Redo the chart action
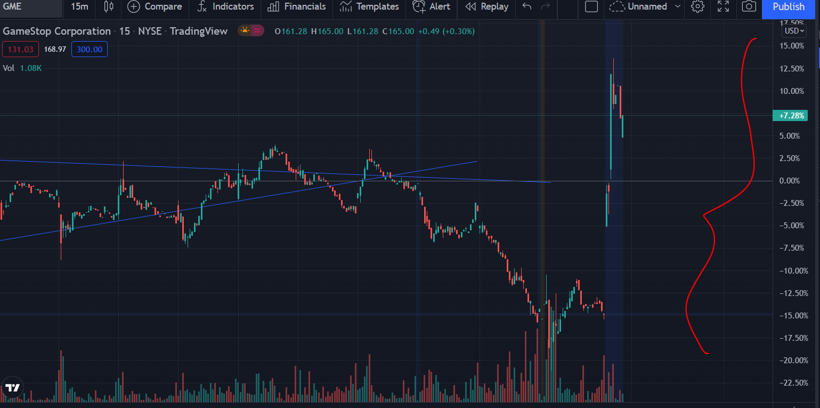The height and width of the screenshot is (408, 820). [x=545, y=6]
